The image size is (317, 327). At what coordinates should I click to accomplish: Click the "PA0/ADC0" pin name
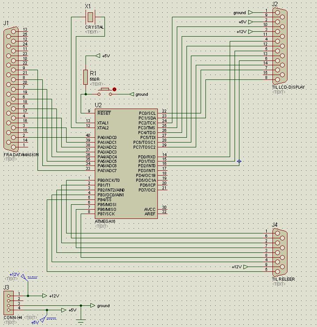107,137
